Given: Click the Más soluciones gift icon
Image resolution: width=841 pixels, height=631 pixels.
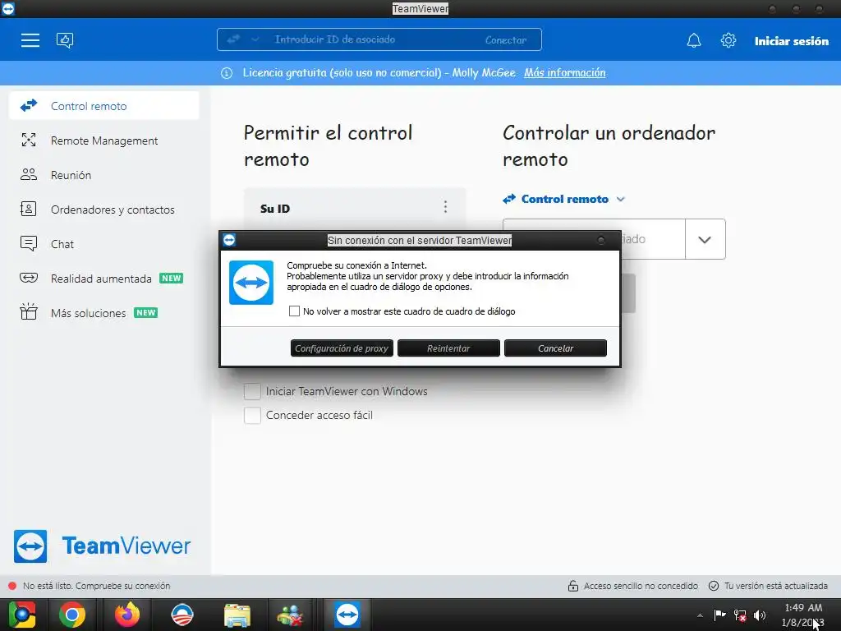Looking at the screenshot, I should pyautogui.click(x=29, y=311).
